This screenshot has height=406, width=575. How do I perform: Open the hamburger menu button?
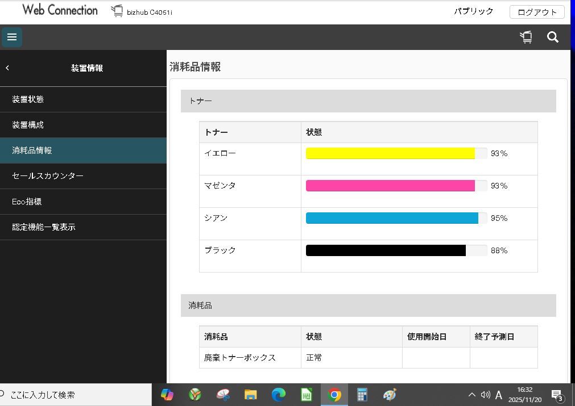12,37
